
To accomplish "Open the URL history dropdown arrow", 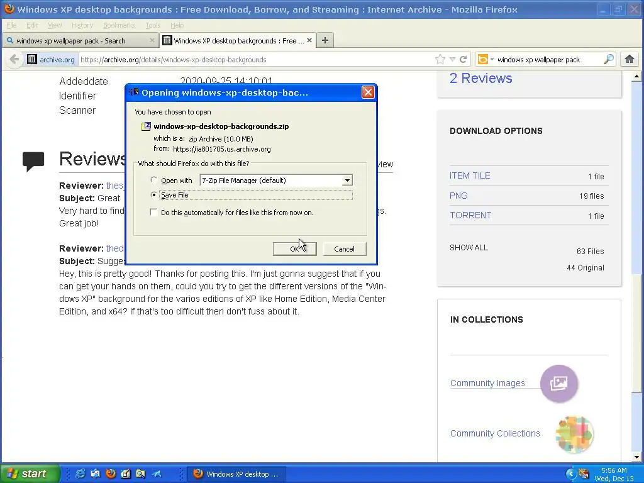I will (452, 60).
